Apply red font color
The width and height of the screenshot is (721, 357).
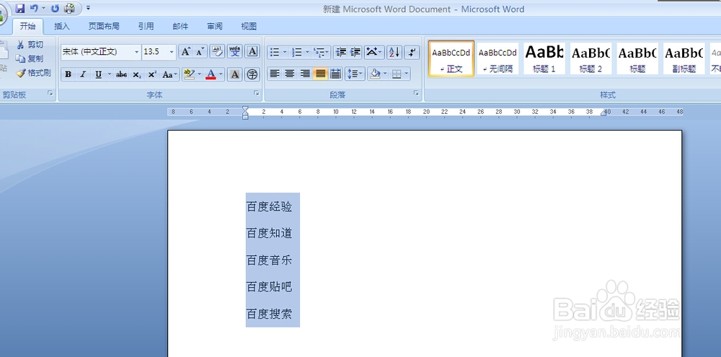tap(211, 74)
